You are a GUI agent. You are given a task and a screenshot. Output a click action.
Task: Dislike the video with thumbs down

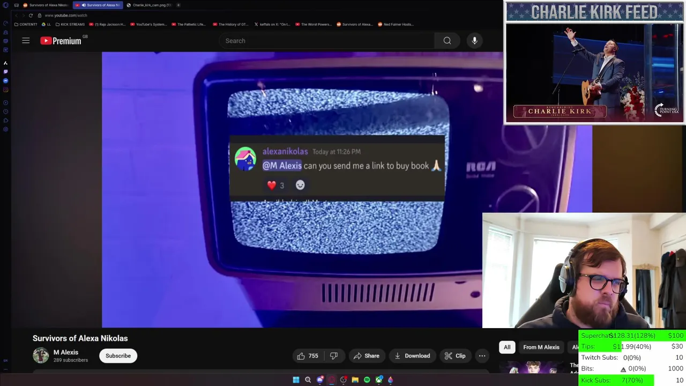tap(334, 356)
